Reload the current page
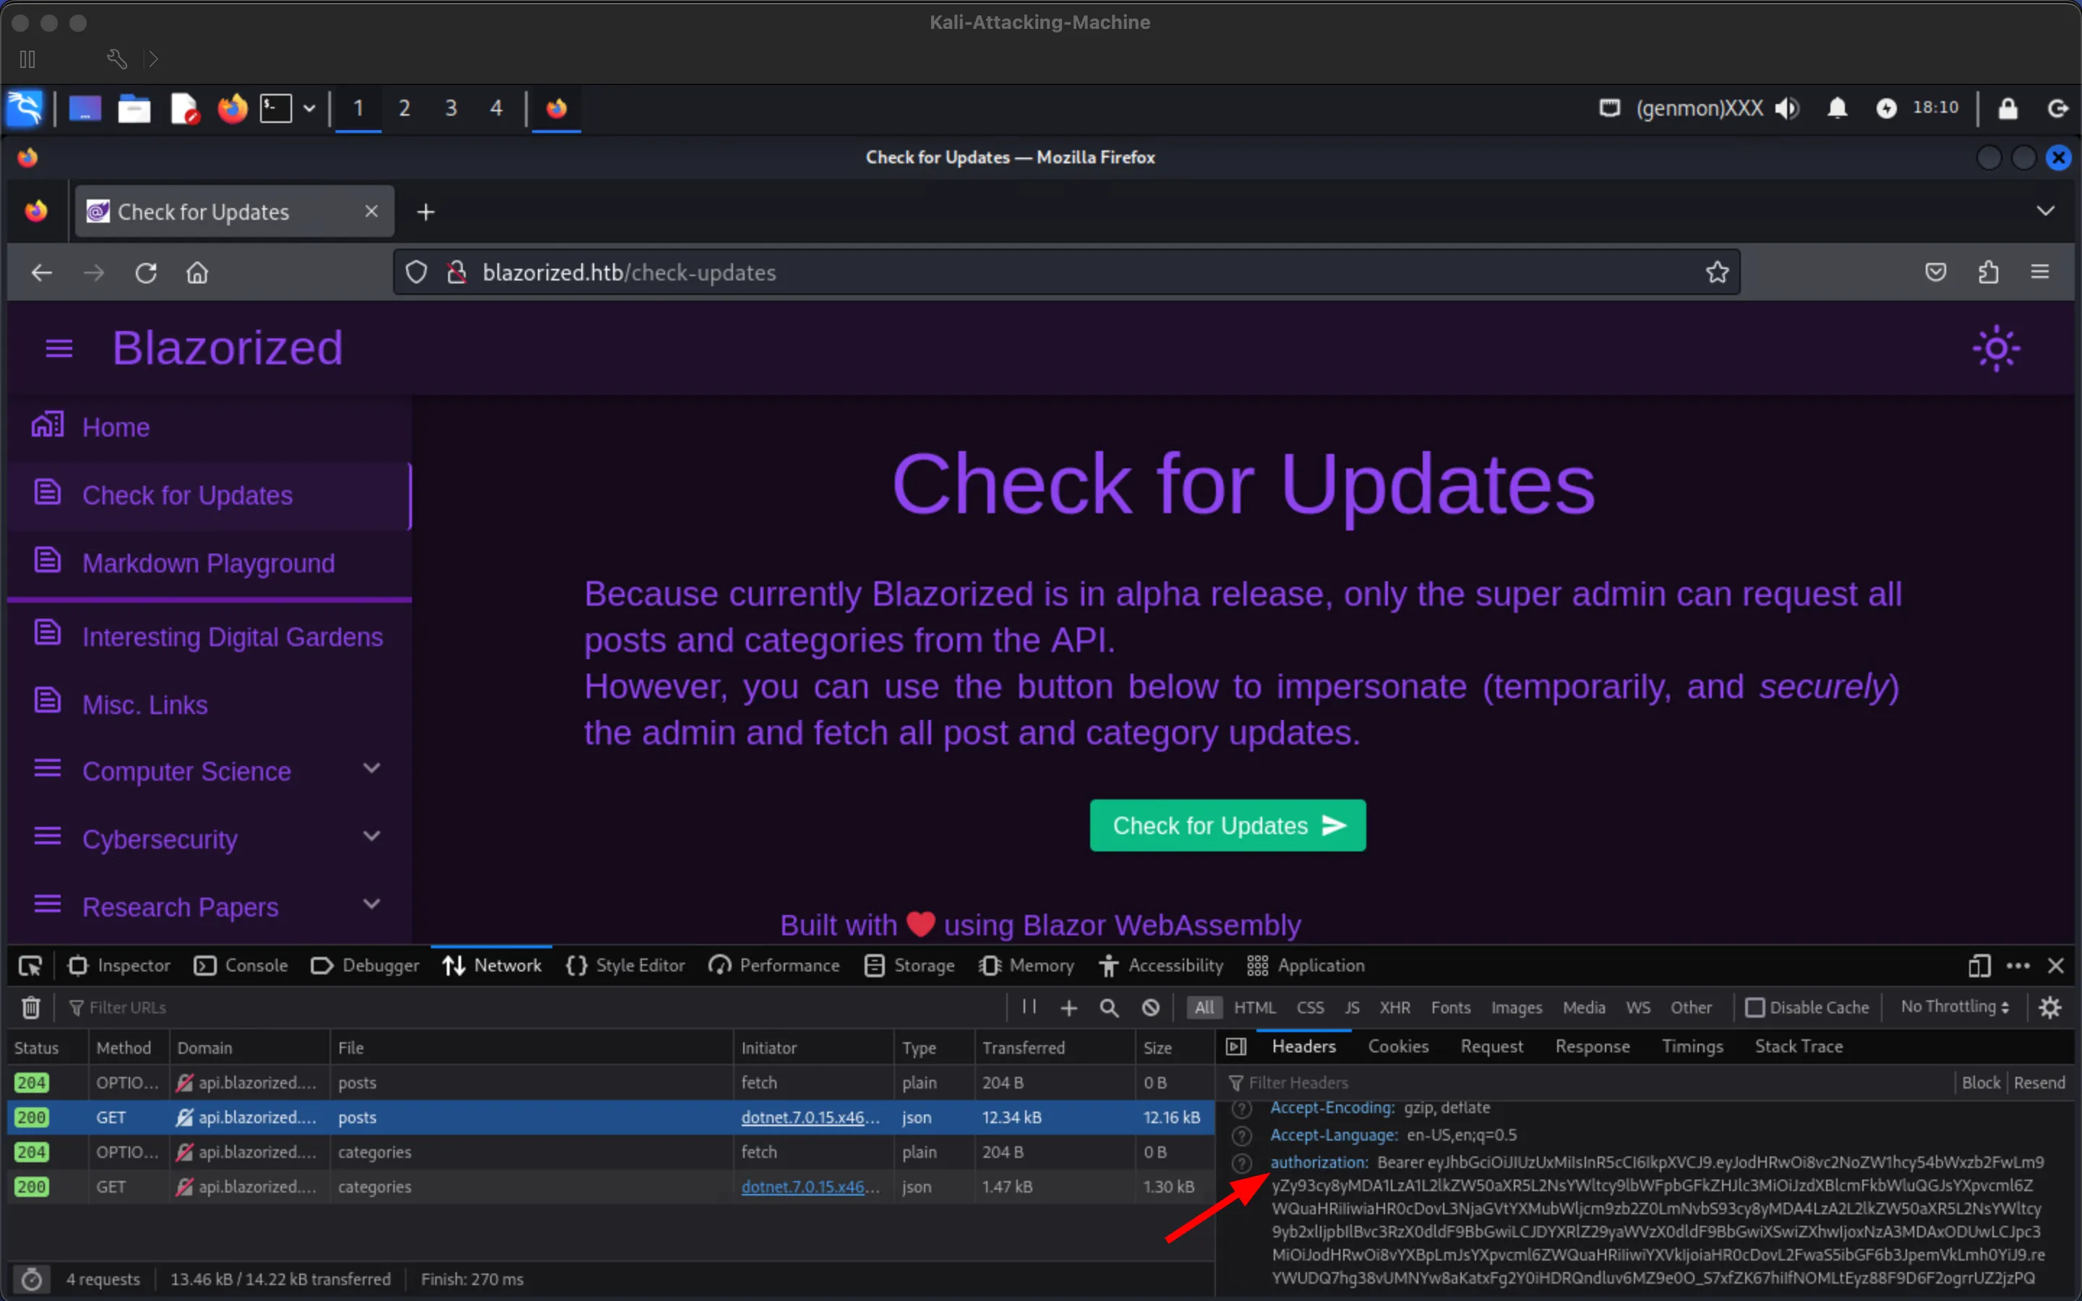The width and height of the screenshot is (2082, 1301). click(x=145, y=272)
